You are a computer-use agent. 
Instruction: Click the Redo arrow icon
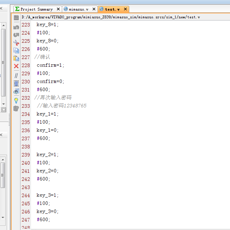(x=16, y=35)
